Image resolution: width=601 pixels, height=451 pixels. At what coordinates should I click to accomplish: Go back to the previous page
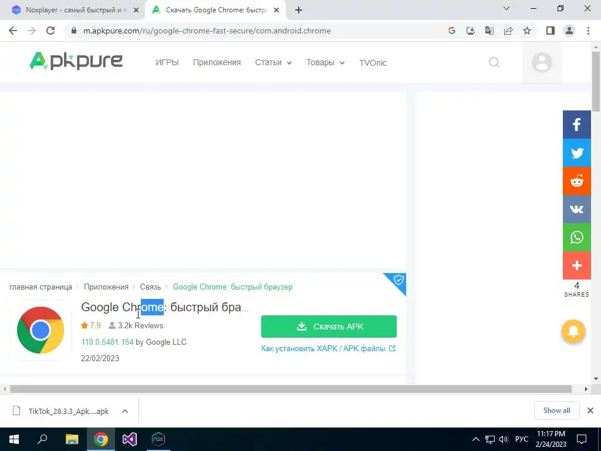pyautogui.click(x=13, y=31)
